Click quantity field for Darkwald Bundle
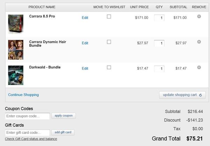Viewport: 210px width, 146px height. [159, 69]
